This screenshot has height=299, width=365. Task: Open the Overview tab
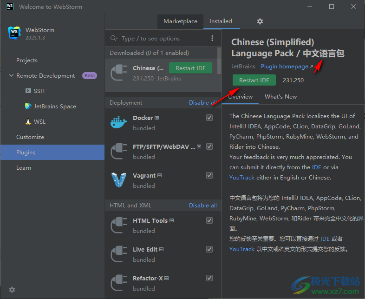click(x=240, y=96)
